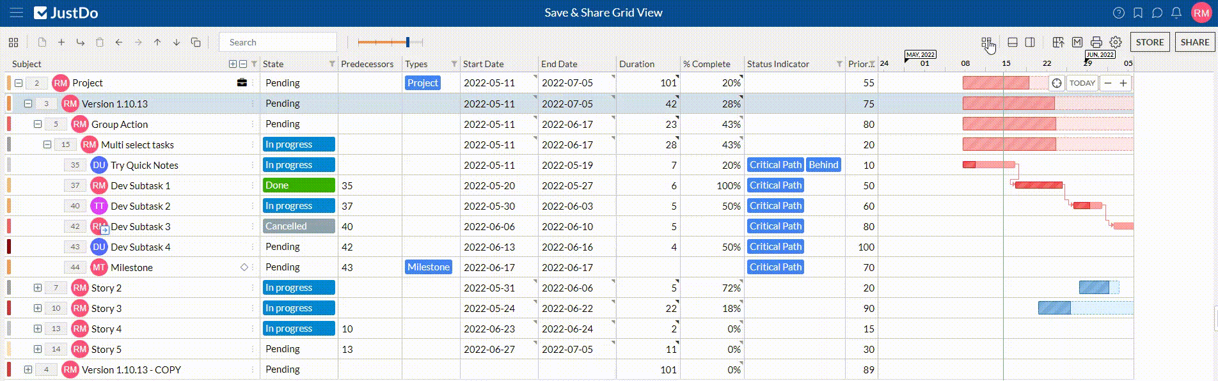Outdent the task with left arrow
This screenshot has width=1218, height=381.
pos(119,42)
